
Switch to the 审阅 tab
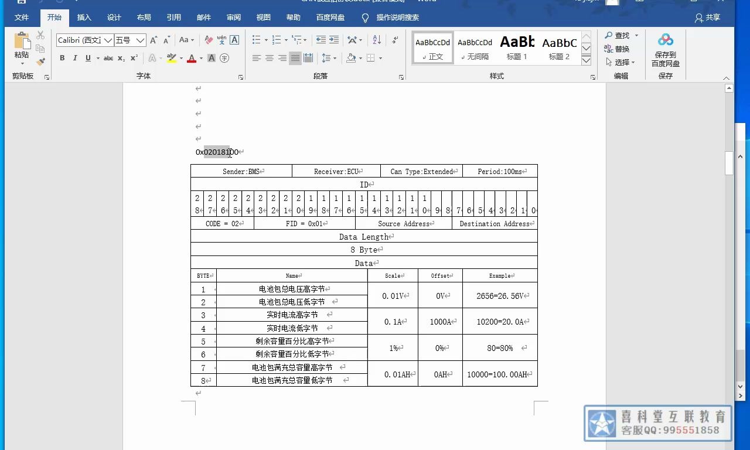tap(234, 18)
